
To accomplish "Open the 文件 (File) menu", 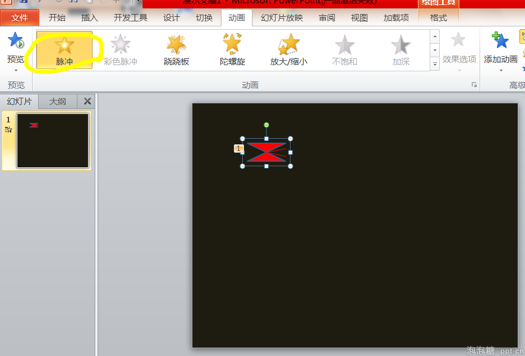I will (20, 18).
